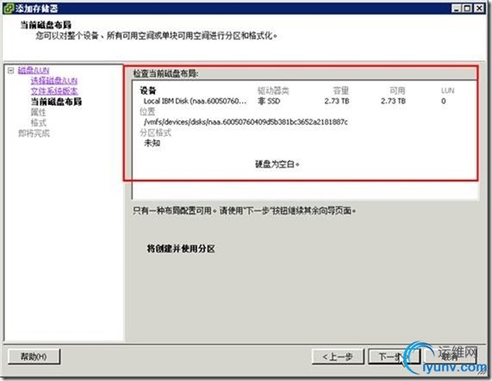Click the 2.73 TB value under 容量

[x=337, y=101]
